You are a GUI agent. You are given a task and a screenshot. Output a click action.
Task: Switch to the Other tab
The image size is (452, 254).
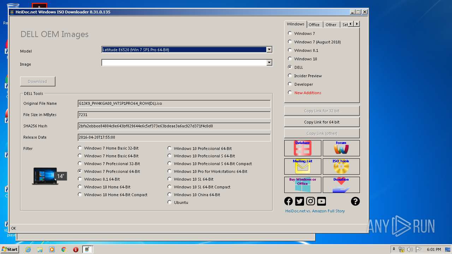(x=331, y=25)
